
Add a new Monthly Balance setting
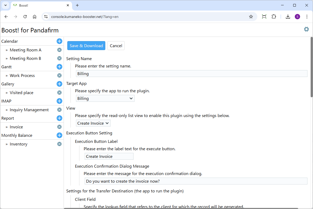pos(59,135)
